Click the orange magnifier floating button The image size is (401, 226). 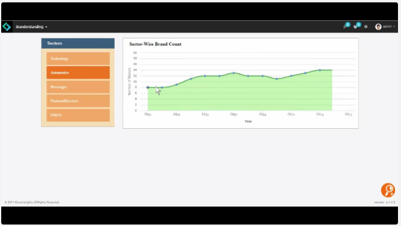(x=388, y=190)
